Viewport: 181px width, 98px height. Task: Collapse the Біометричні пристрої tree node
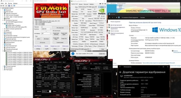[3, 20]
